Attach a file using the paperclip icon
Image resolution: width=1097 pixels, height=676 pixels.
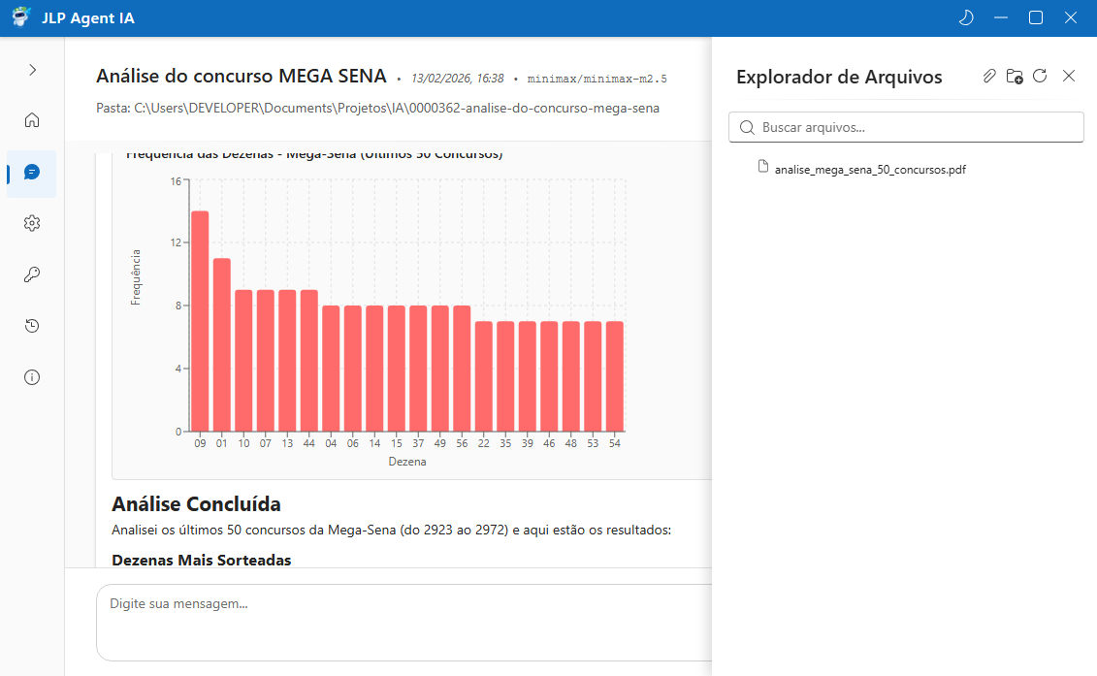point(989,76)
